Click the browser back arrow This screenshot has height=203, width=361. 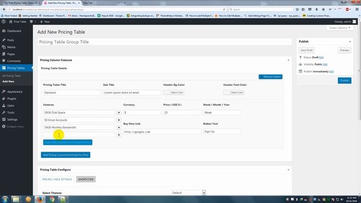pos(4,10)
